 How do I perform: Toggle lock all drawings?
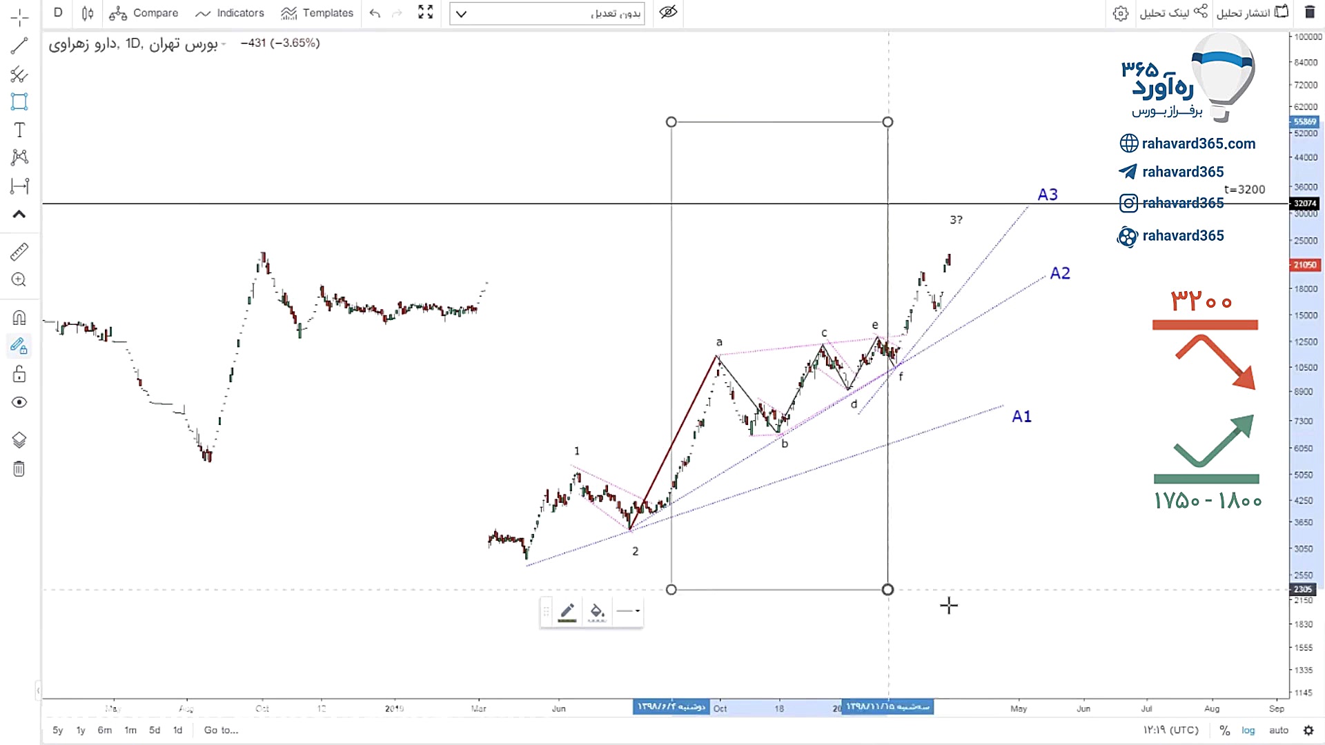tap(19, 374)
